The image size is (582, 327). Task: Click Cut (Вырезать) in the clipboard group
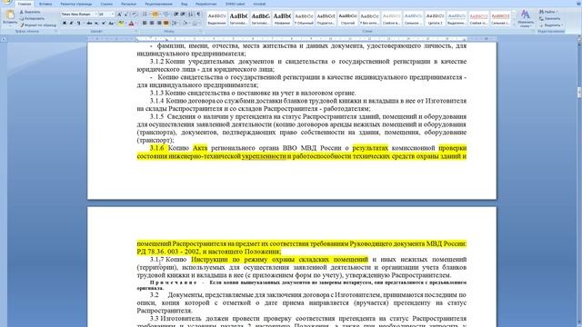point(30,12)
